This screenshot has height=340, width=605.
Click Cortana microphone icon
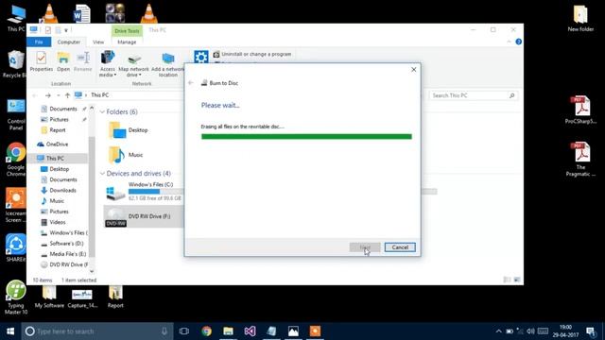pyautogui.click(x=164, y=331)
